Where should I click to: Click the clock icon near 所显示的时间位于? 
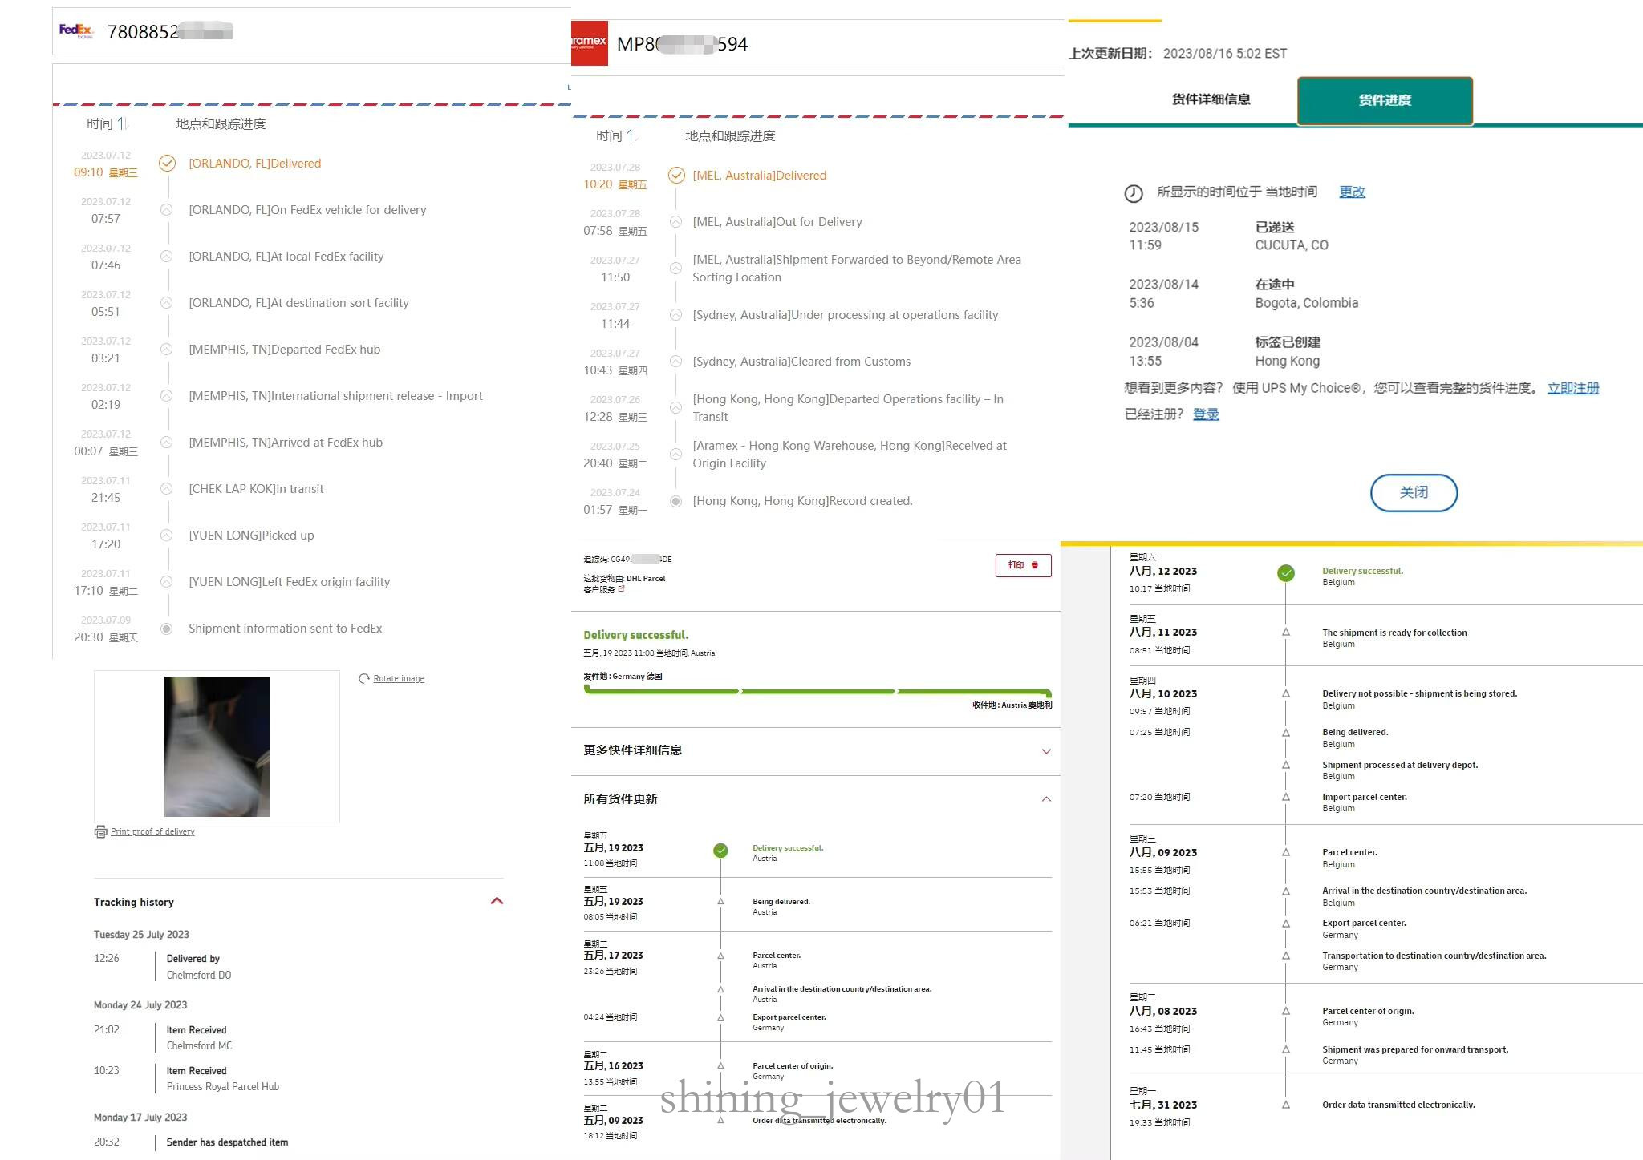click(x=1133, y=193)
